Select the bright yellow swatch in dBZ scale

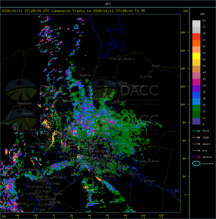coord(196,56)
